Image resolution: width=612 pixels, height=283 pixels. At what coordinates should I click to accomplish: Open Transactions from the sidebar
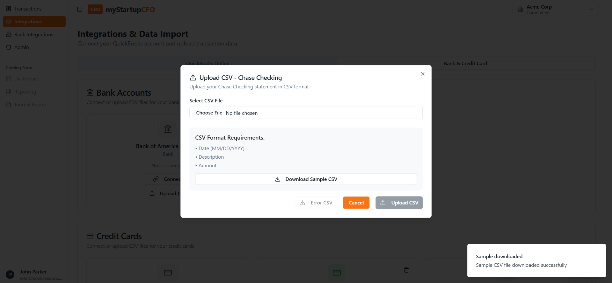pyautogui.click(x=28, y=9)
